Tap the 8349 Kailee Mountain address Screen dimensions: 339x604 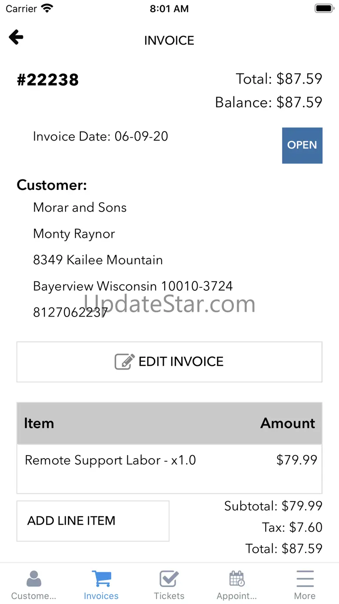pos(98,260)
